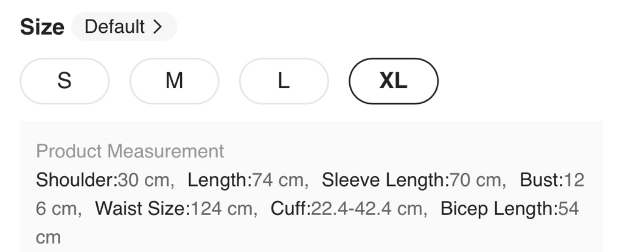Open the Default size unit dropdown

pos(124,27)
